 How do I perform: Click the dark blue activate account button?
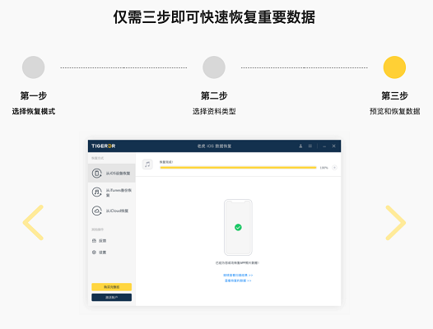(112, 298)
